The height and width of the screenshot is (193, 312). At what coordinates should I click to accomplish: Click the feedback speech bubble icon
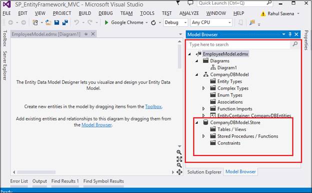pyautogui.click(x=190, y=3)
